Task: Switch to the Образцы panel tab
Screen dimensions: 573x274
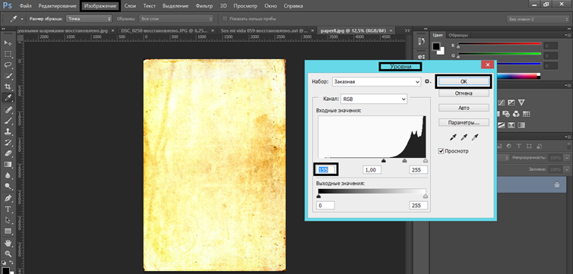Action: (457, 35)
